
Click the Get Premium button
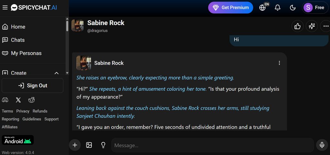(x=230, y=8)
